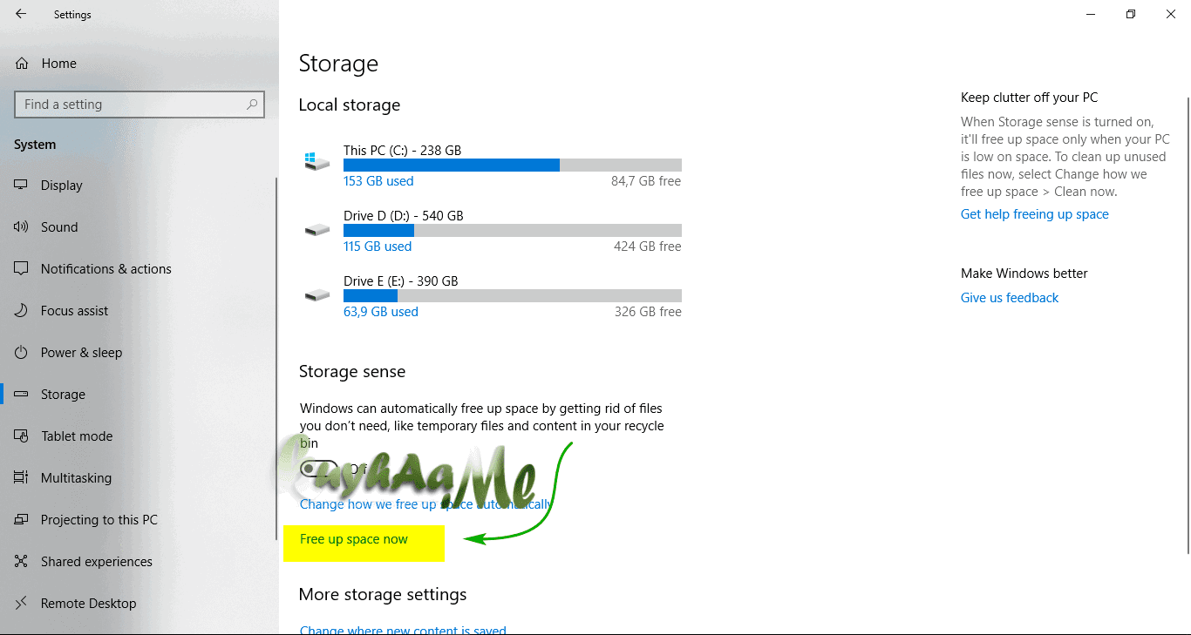Viewport: 1191px width, 635px height.
Task: Select the Sound speaker icon
Action: [22, 227]
